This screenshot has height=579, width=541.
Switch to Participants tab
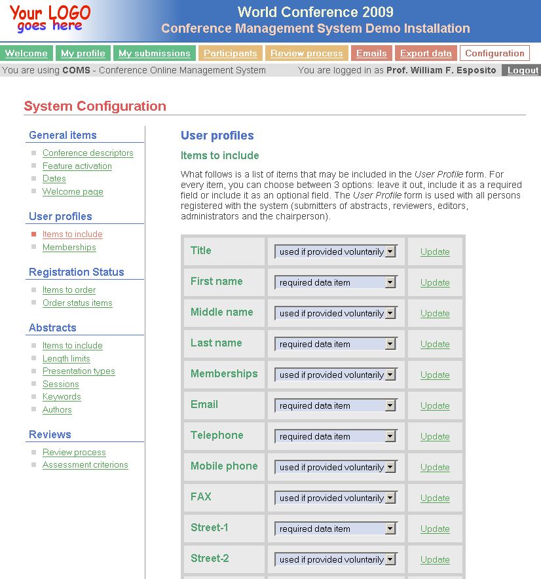pos(231,53)
